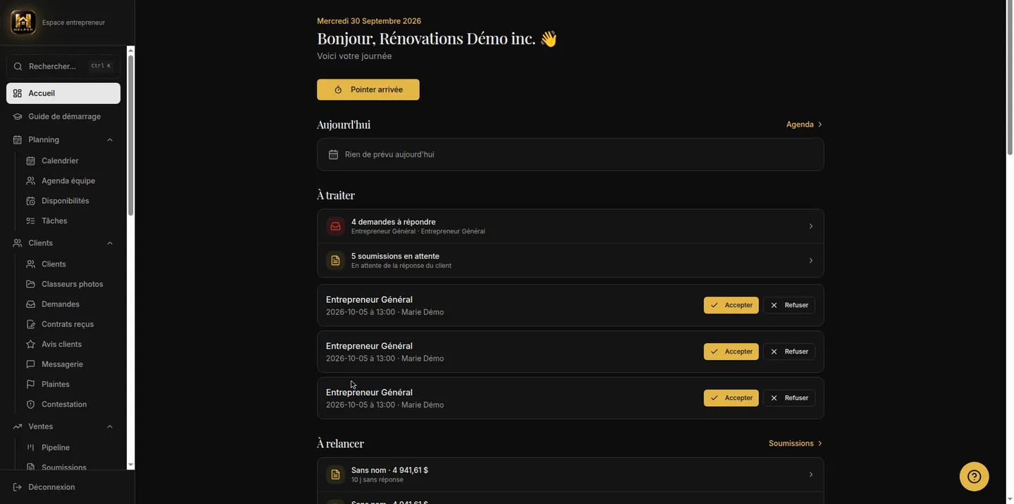Click the help question mark floating button
Screen dimensions: 1014x504
pyautogui.click(x=975, y=477)
